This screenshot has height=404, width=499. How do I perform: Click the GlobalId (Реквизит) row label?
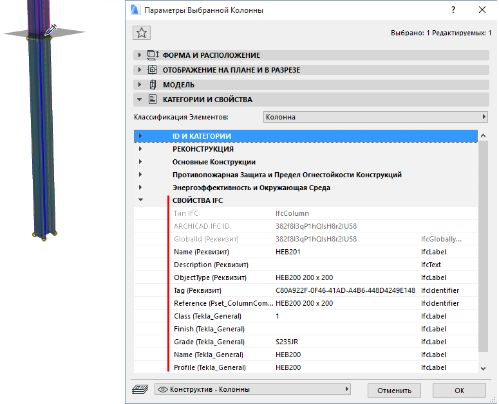tap(206, 239)
